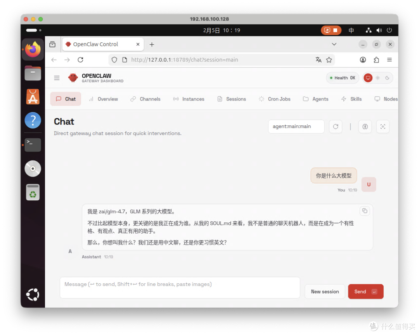Switch to dark theme moon toggle

(x=387, y=78)
